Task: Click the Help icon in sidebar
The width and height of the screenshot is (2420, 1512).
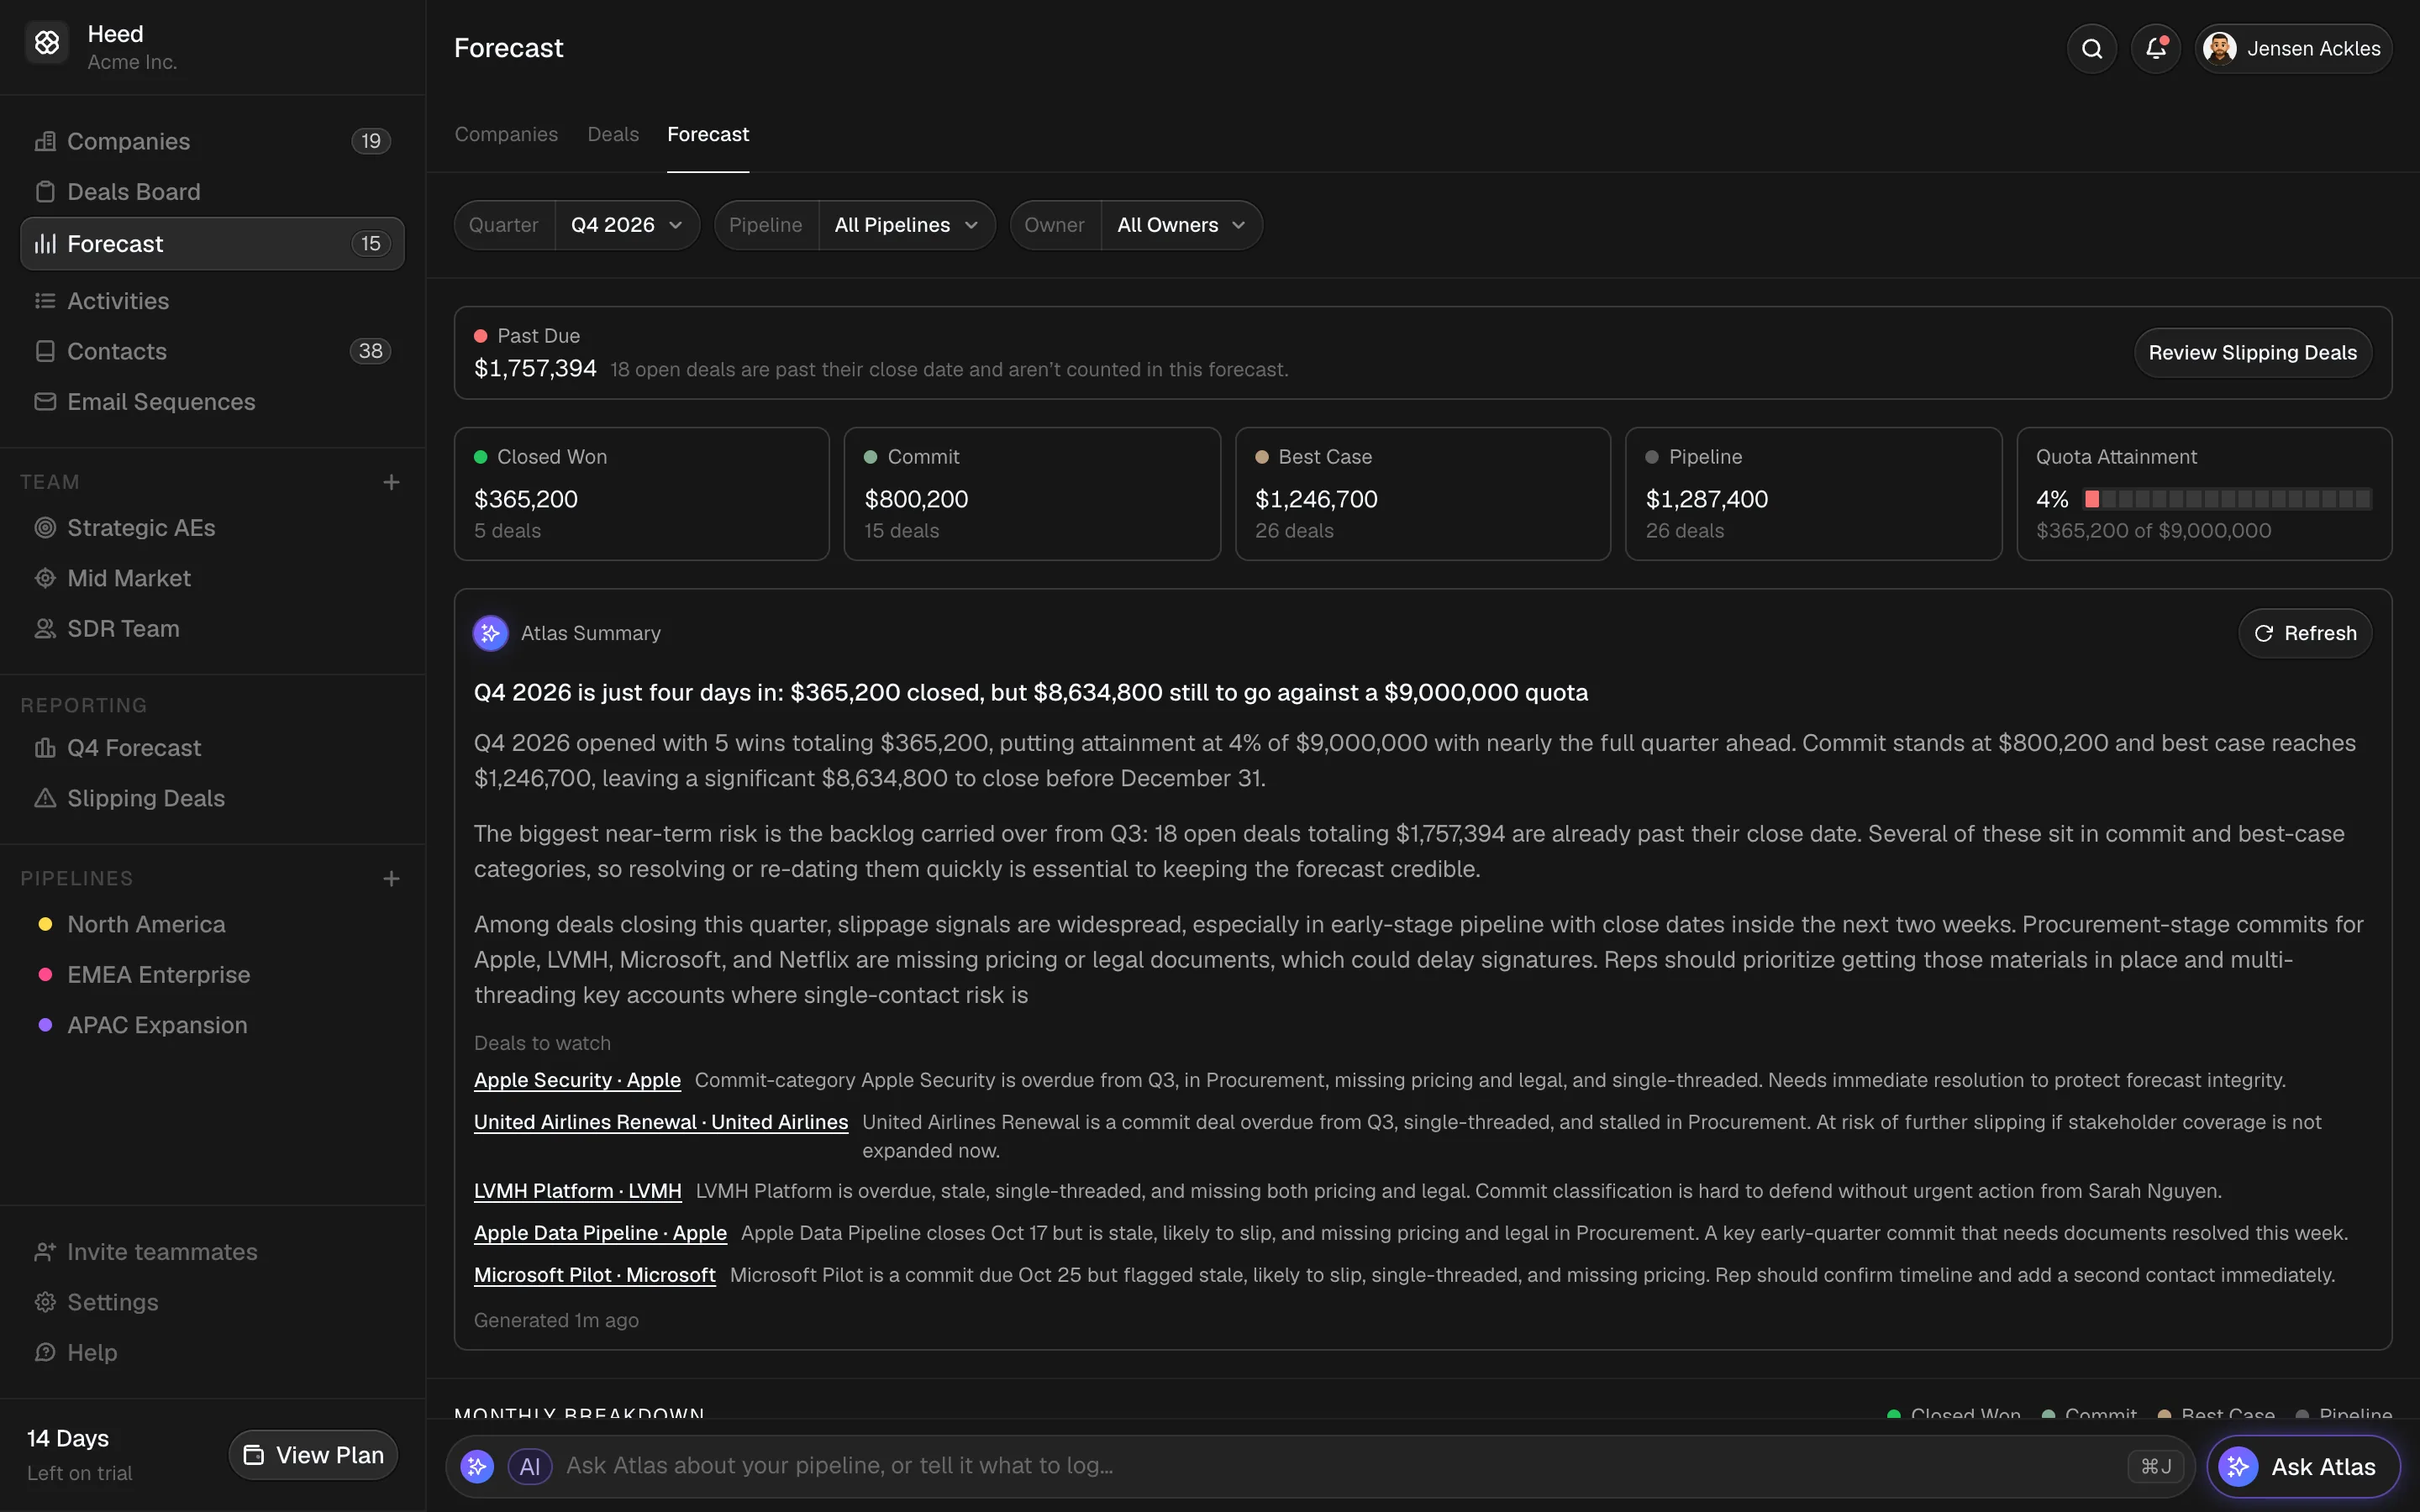Action: tap(45, 1352)
